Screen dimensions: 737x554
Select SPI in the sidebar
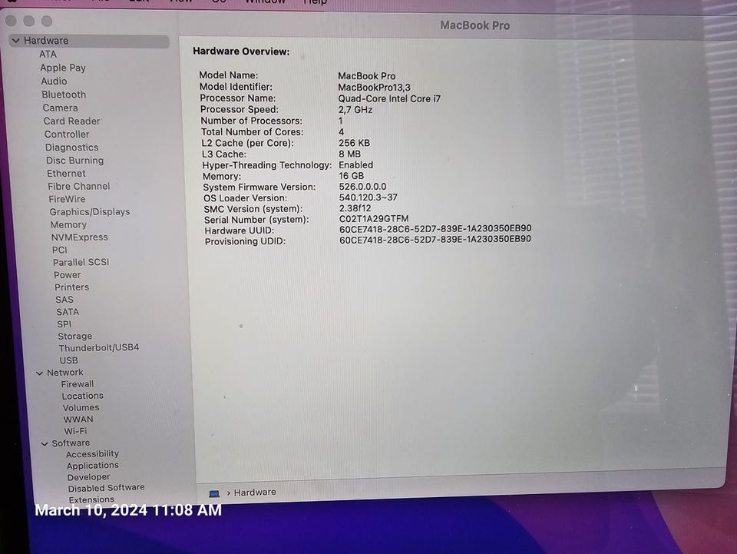click(x=64, y=324)
